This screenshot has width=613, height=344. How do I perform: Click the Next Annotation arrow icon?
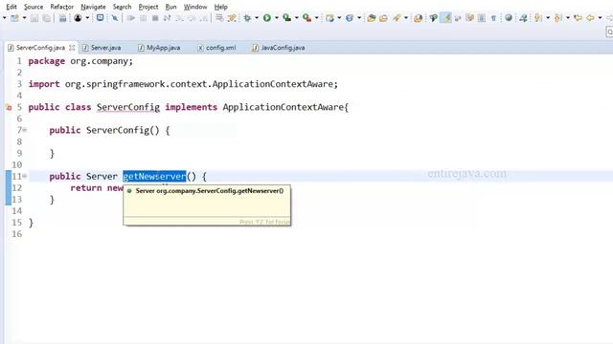(538, 18)
